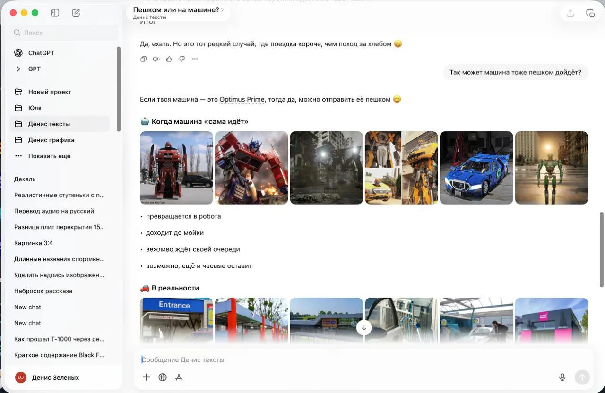Open the tools icon next to globe
Image resolution: width=605 pixels, height=393 pixels.
(179, 377)
